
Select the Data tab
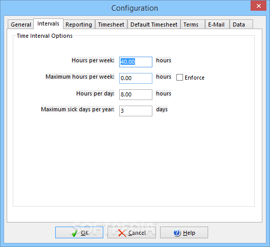click(x=241, y=24)
